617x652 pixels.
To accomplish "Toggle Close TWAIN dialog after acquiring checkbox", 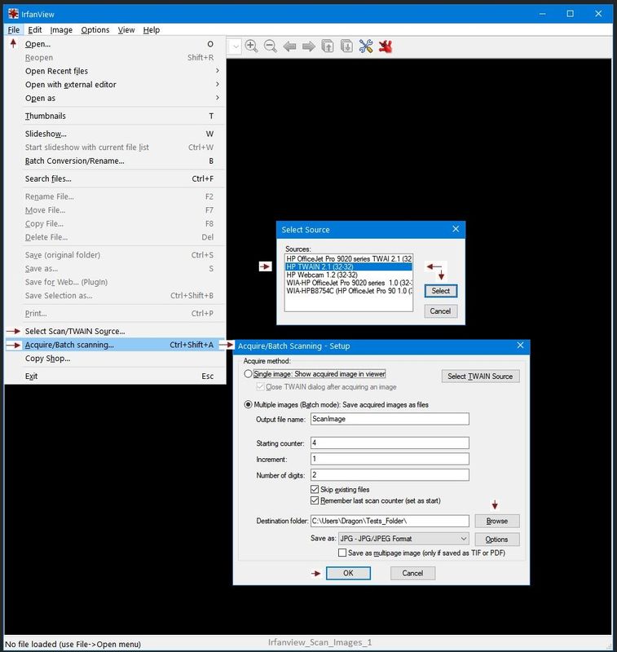I will [x=260, y=386].
